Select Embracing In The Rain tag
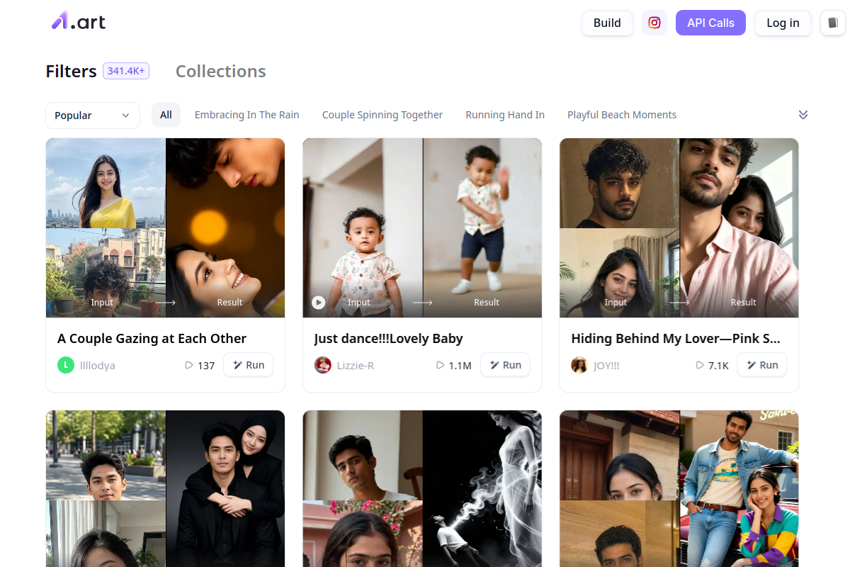 coord(247,115)
